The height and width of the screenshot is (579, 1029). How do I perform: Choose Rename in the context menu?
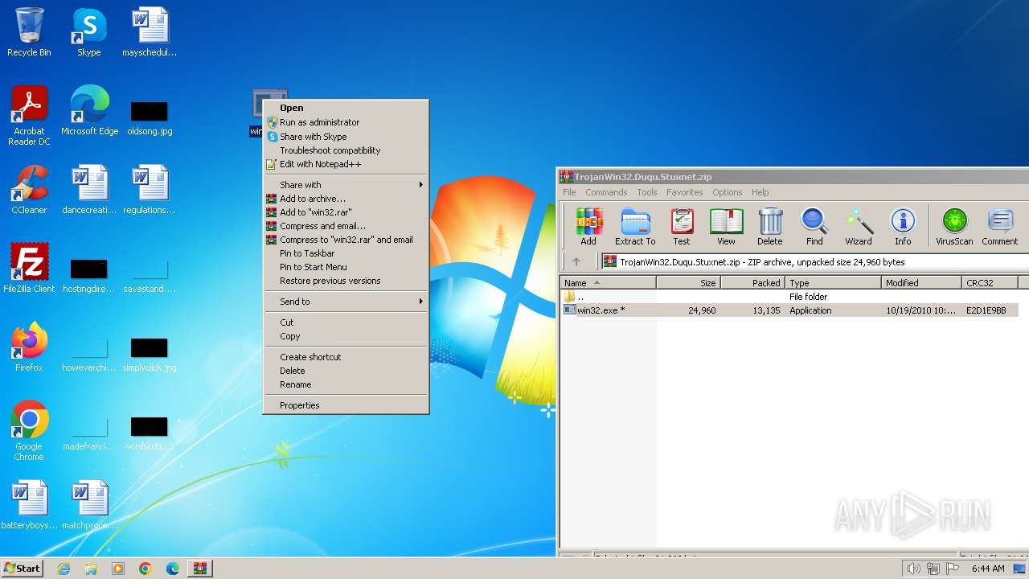(346, 384)
